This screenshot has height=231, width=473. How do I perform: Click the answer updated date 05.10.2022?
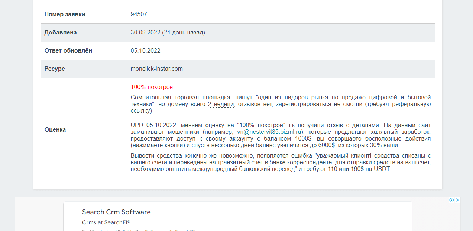(x=145, y=51)
